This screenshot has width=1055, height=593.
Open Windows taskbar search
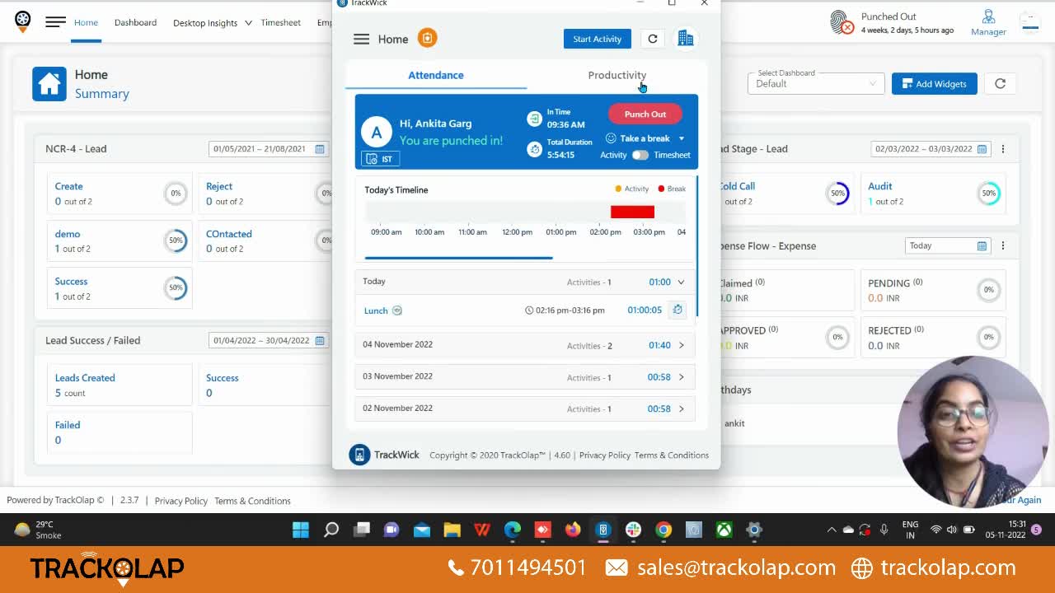pos(331,530)
